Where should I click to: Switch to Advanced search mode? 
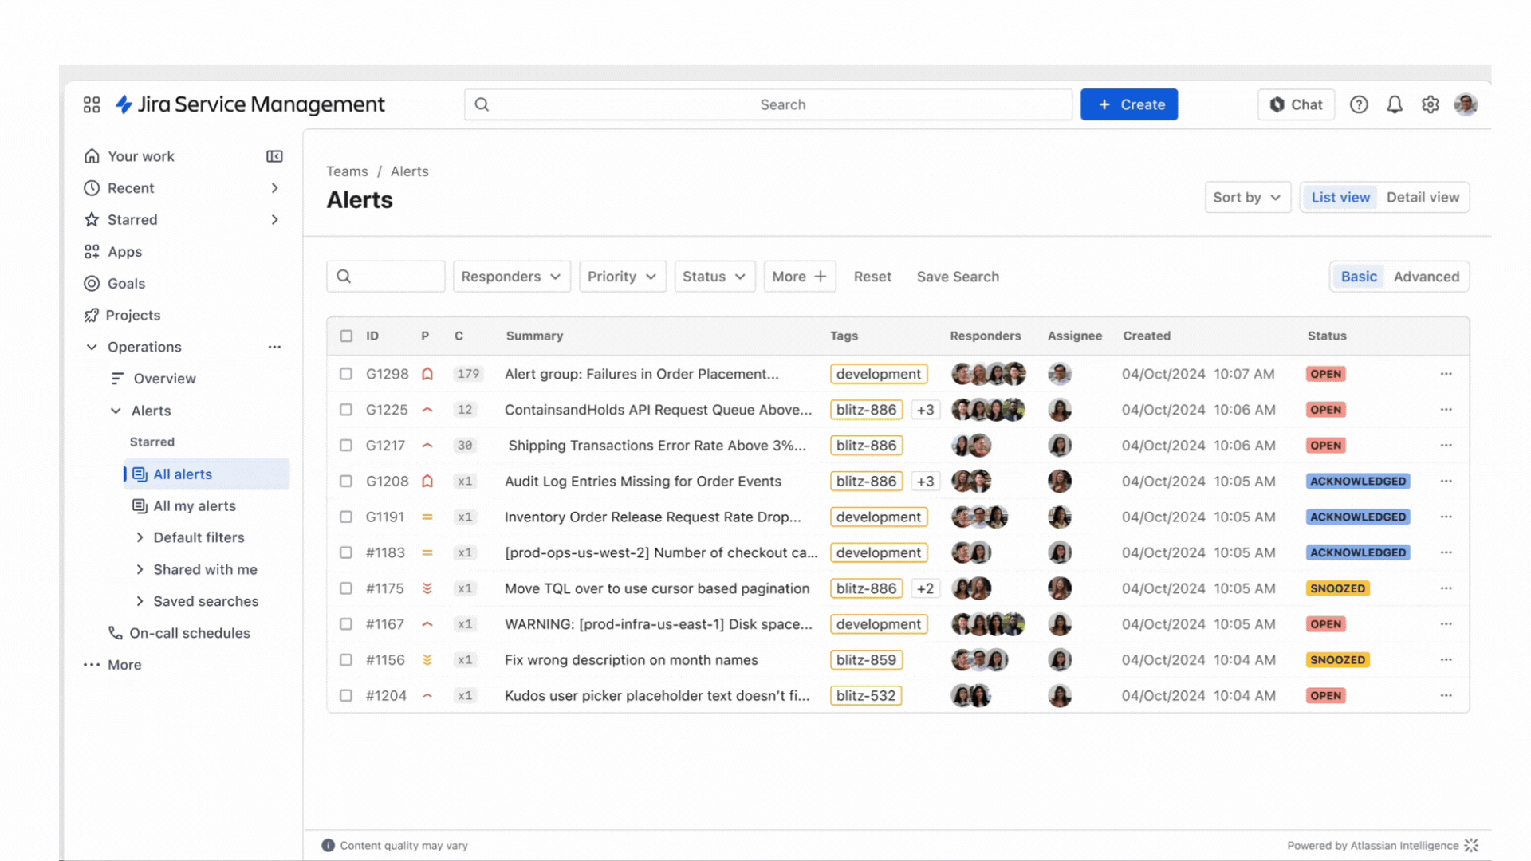1426,277
